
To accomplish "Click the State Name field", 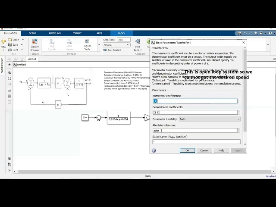I will click(197, 142).
